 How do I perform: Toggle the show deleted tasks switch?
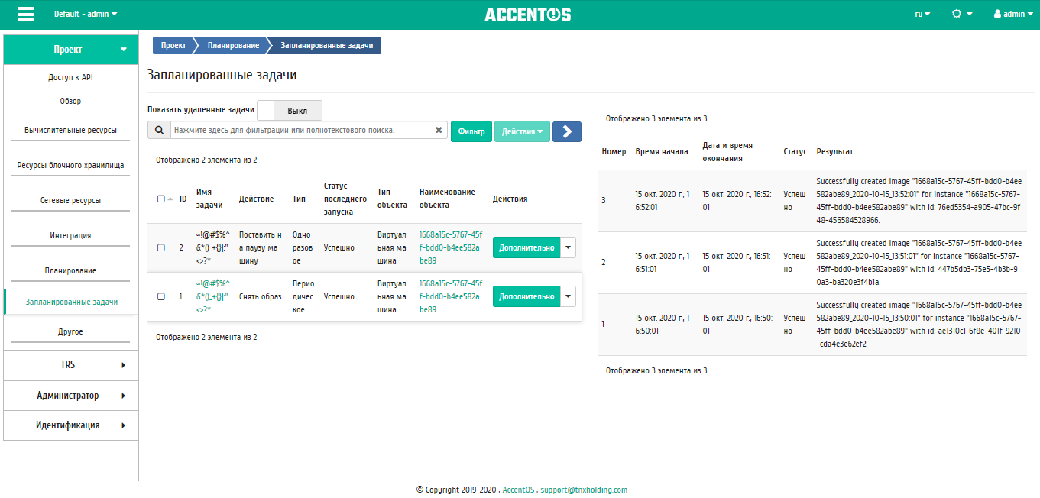point(290,111)
